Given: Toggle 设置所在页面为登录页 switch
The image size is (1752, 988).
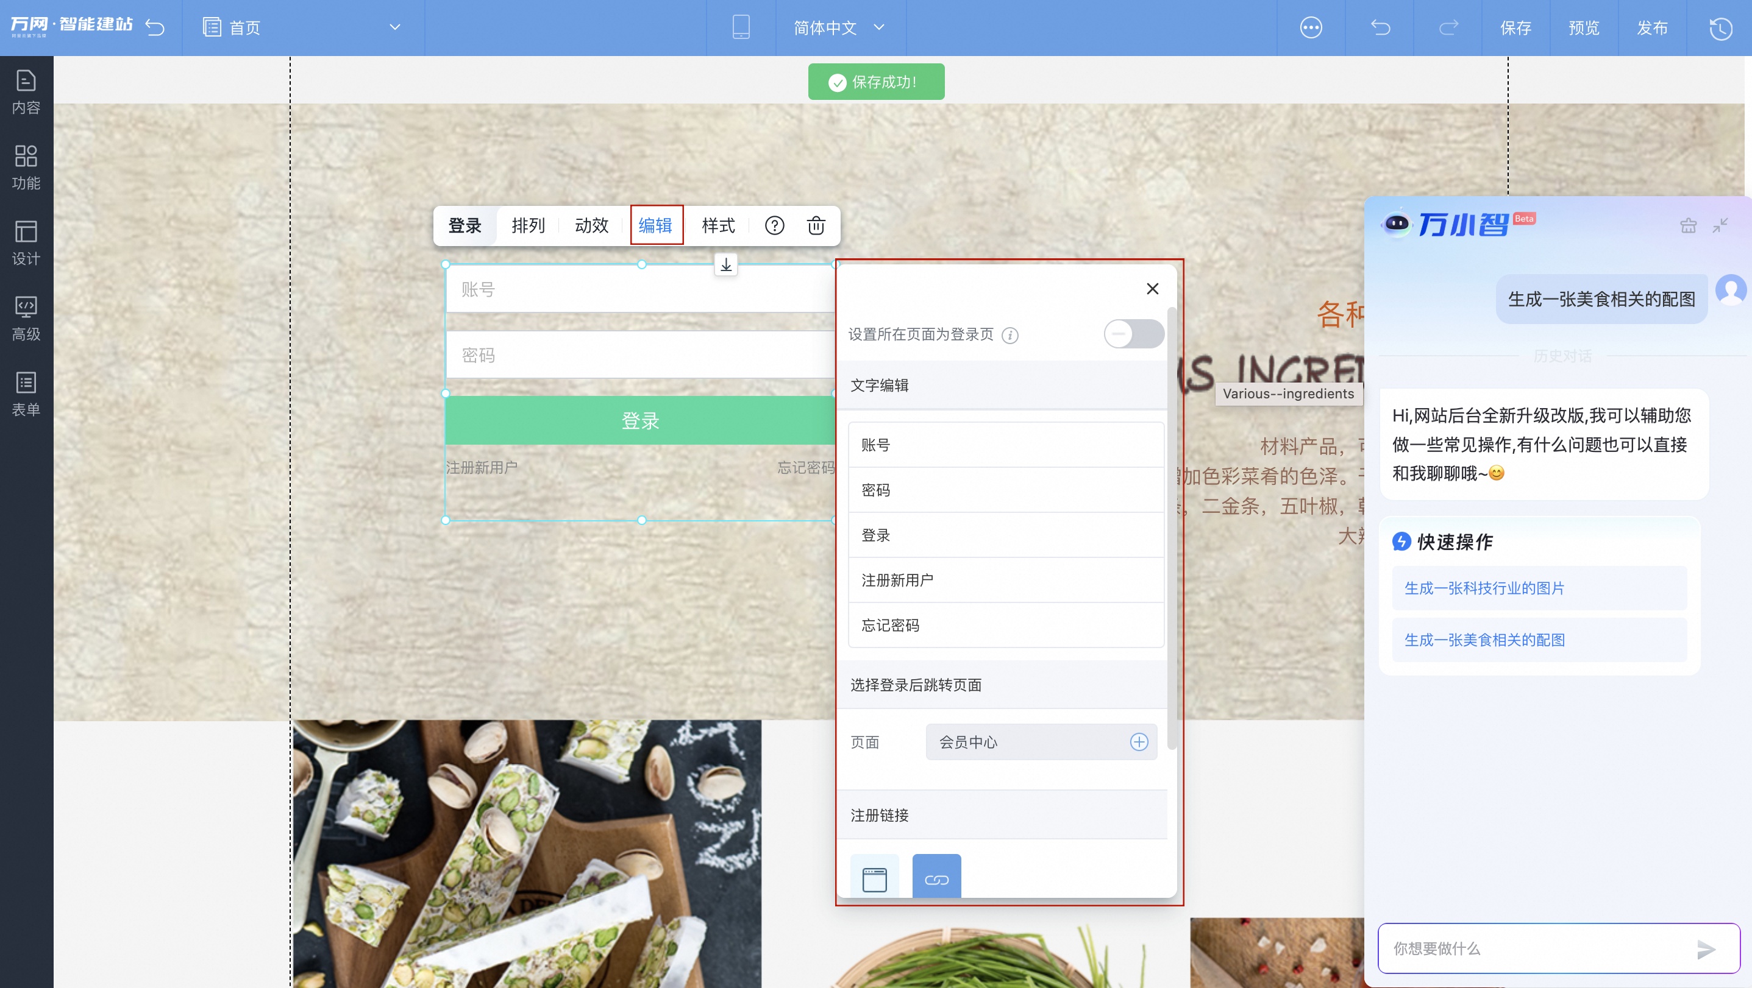Looking at the screenshot, I should point(1134,334).
